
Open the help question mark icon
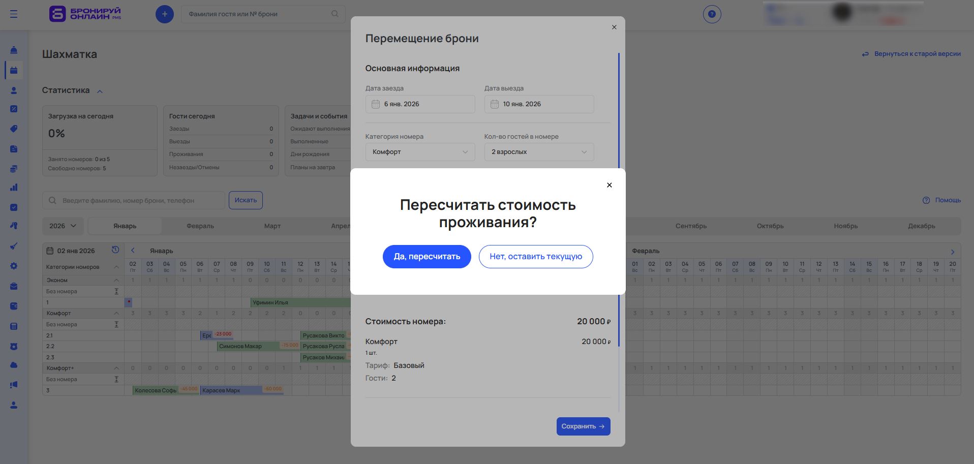click(712, 14)
